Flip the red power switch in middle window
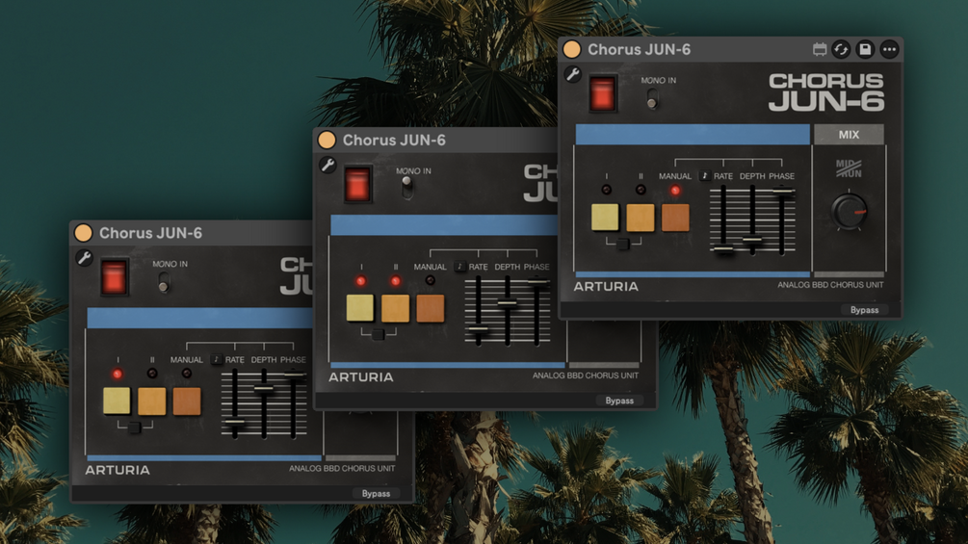The image size is (968, 544). 357,185
